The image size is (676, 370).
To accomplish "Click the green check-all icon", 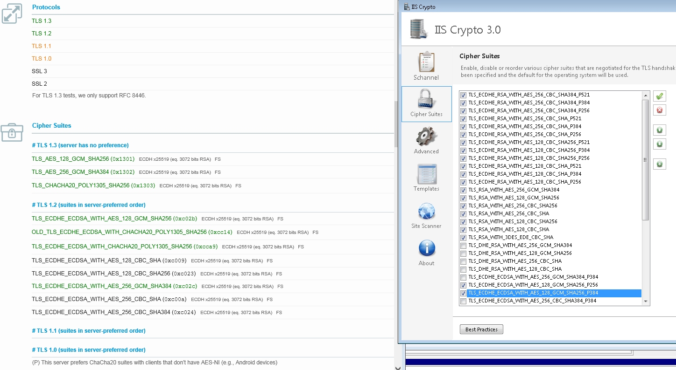I will (659, 96).
